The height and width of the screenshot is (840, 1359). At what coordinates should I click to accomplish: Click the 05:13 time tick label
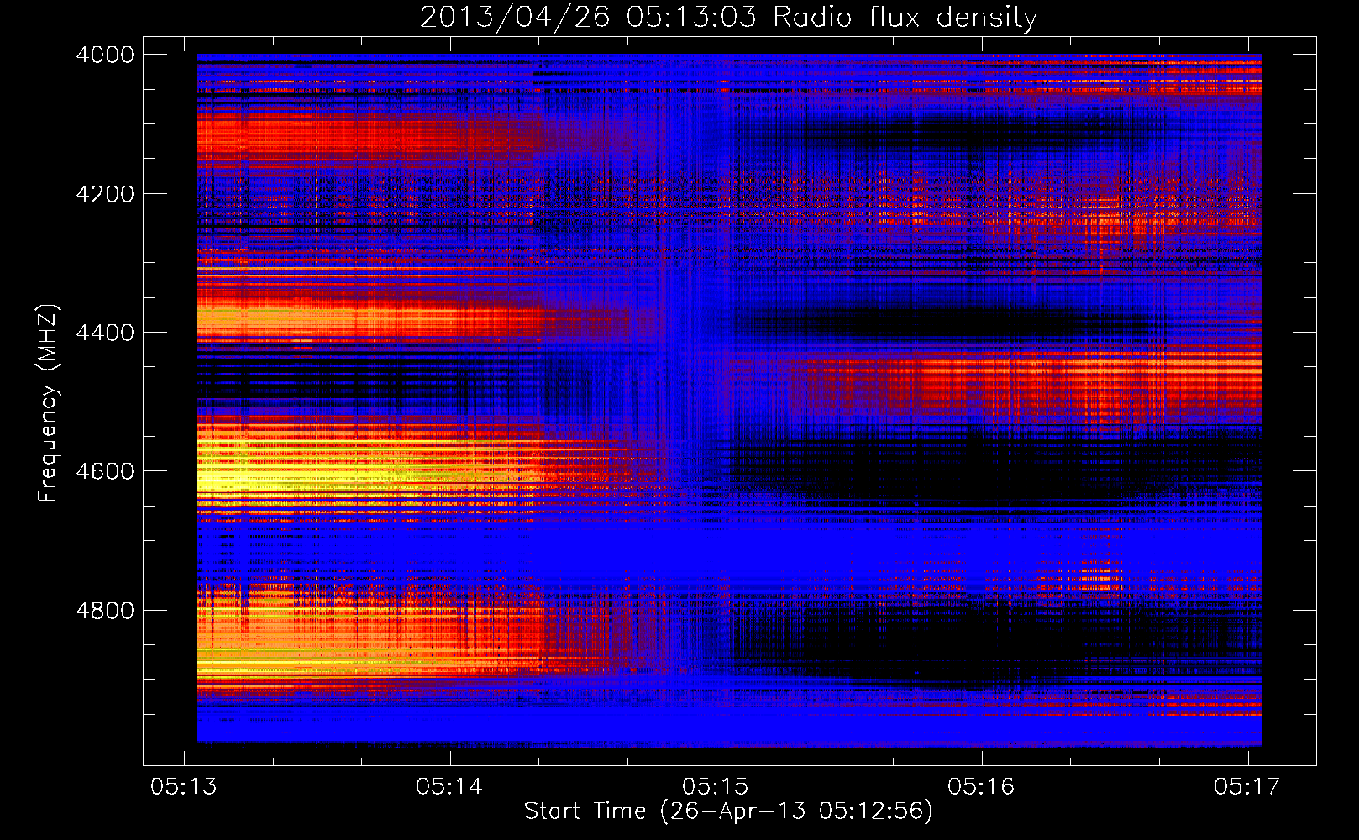184,786
